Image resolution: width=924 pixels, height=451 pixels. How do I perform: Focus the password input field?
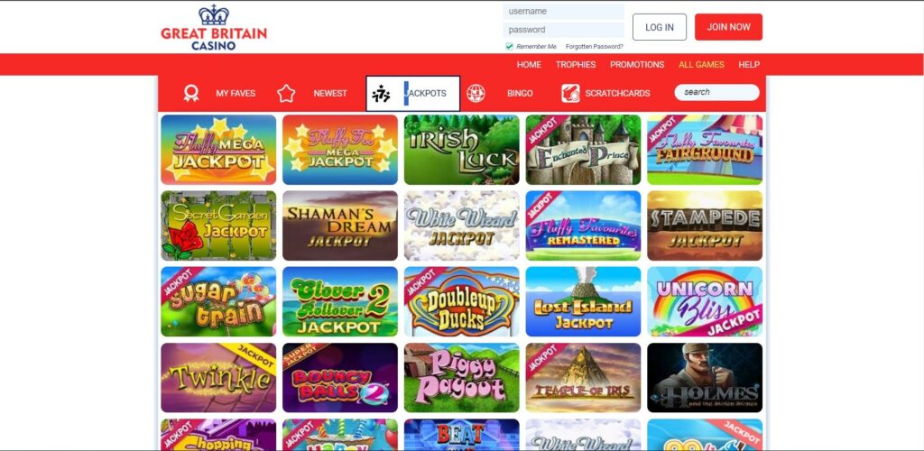(563, 30)
